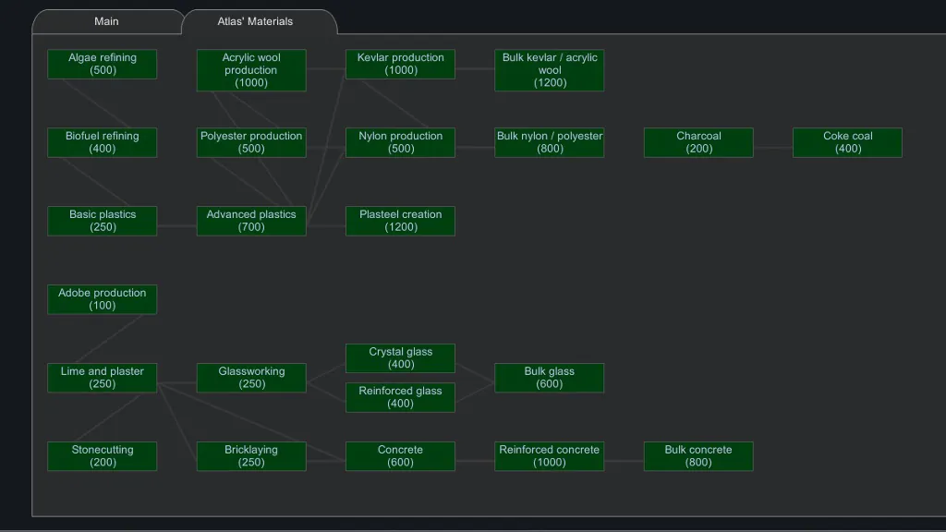Image resolution: width=946 pixels, height=532 pixels.
Task: Choose the Biofuel refining project
Action: [103, 142]
